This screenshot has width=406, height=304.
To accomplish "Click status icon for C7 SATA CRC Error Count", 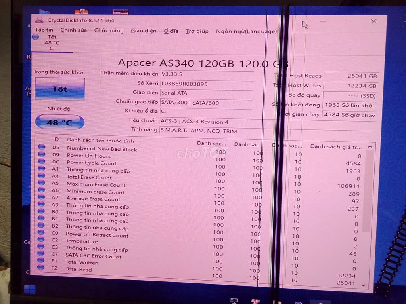I will pos(41,253).
